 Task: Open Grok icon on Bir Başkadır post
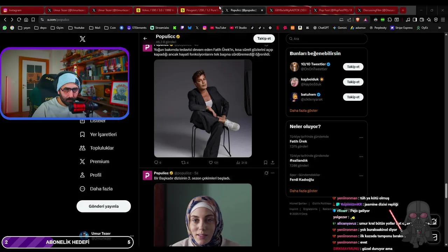click(x=266, y=173)
